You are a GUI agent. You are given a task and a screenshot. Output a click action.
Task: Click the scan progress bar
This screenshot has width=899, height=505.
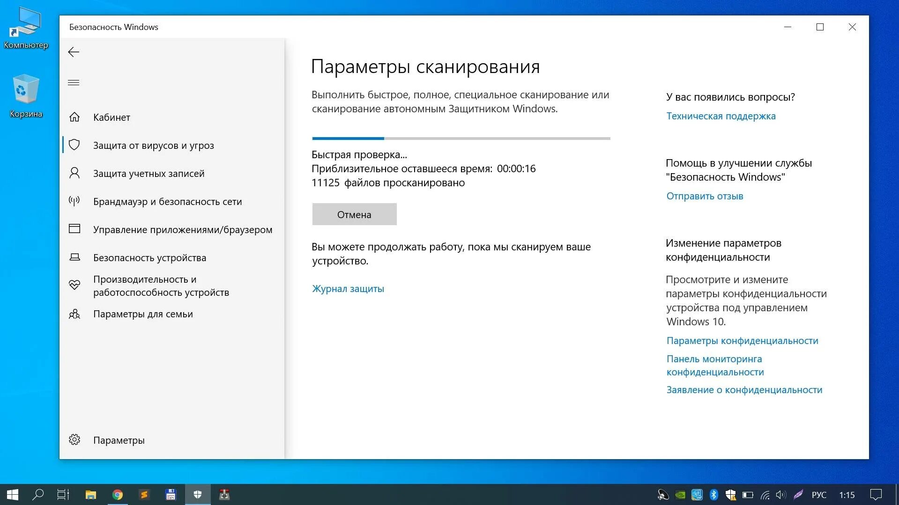tap(461, 139)
